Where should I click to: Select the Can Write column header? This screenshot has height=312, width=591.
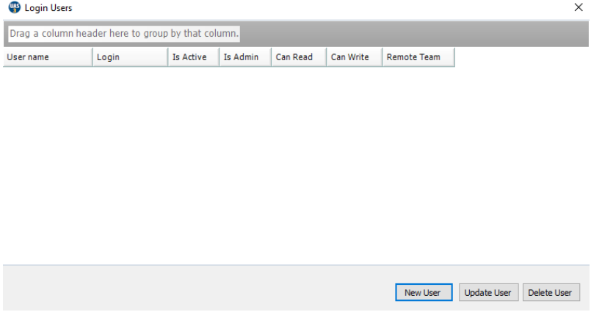(353, 57)
